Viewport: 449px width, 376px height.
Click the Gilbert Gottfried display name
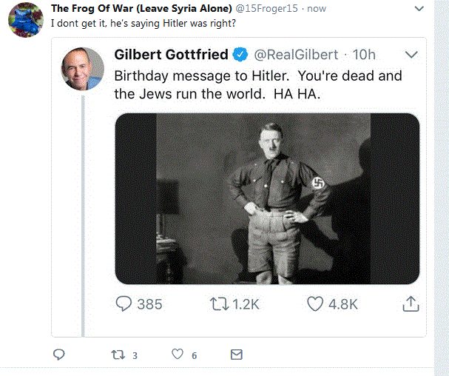tap(171, 55)
